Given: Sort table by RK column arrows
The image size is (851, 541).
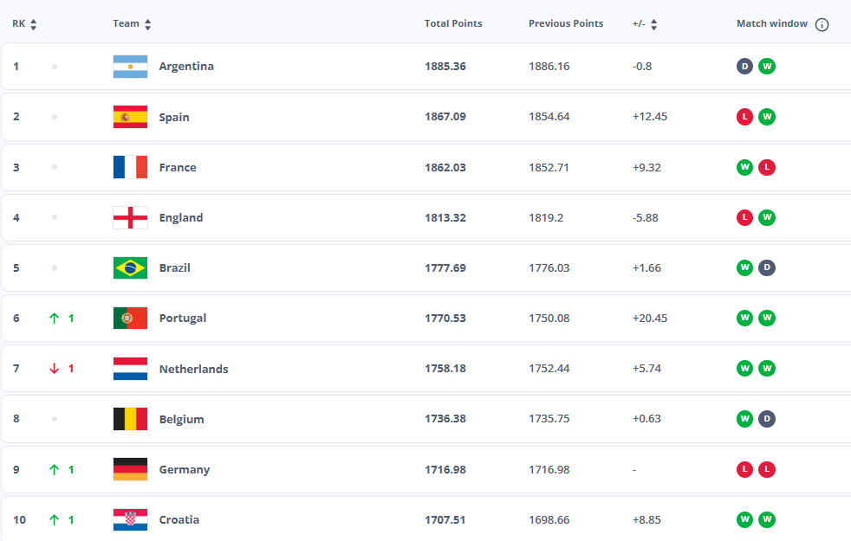Looking at the screenshot, I should [34, 24].
